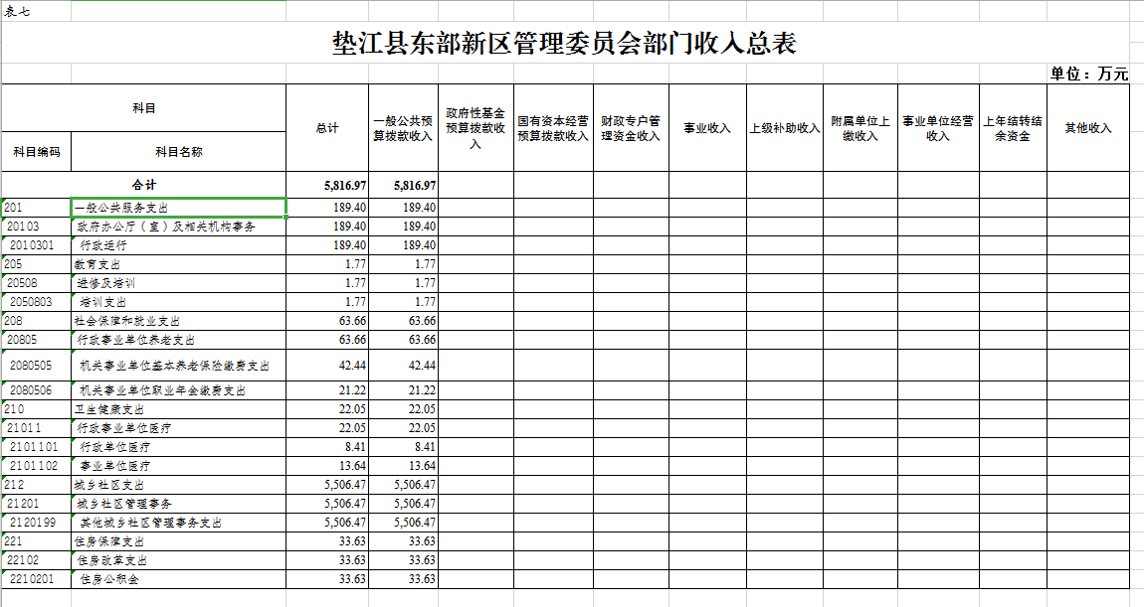Select the 城乡社区支出 name cell

(x=179, y=486)
